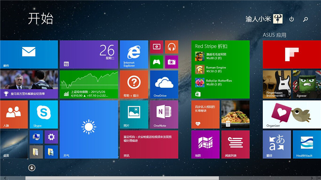Open the small Music headphones tile
Viewport: 321px width, 180px height.
pos(171,47)
